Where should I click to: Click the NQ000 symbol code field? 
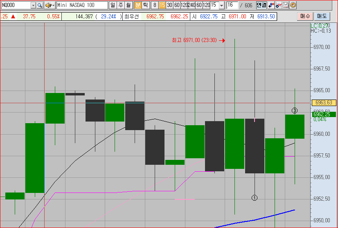point(16,5)
